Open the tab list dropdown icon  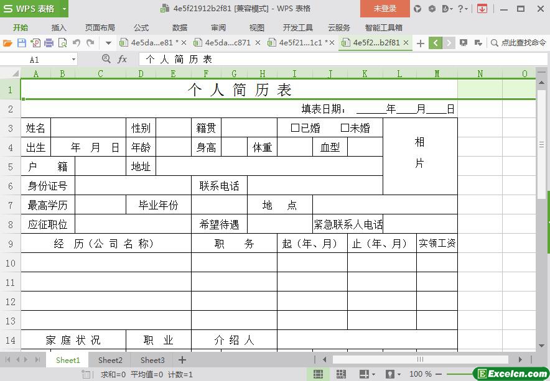(478, 43)
